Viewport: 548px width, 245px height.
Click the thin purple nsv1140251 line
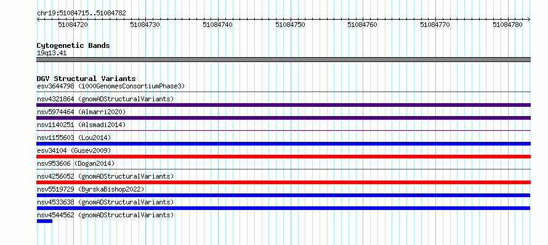click(283, 131)
